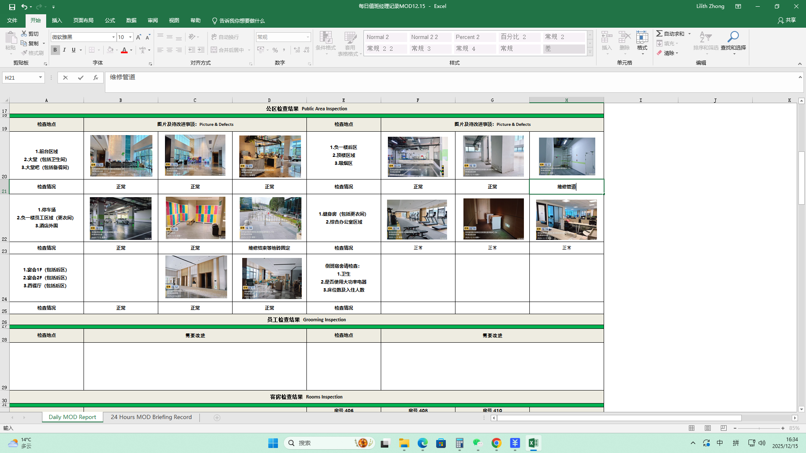This screenshot has height=453, width=806.
Task: Open the font size dropdown
Action: [x=130, y=37]
